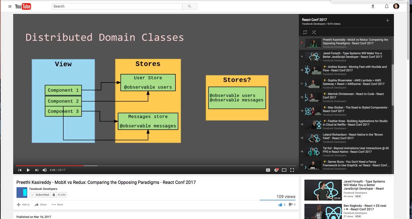Open the More actions menu
This screenshot has height=219, width=412.
coord(57,205)
